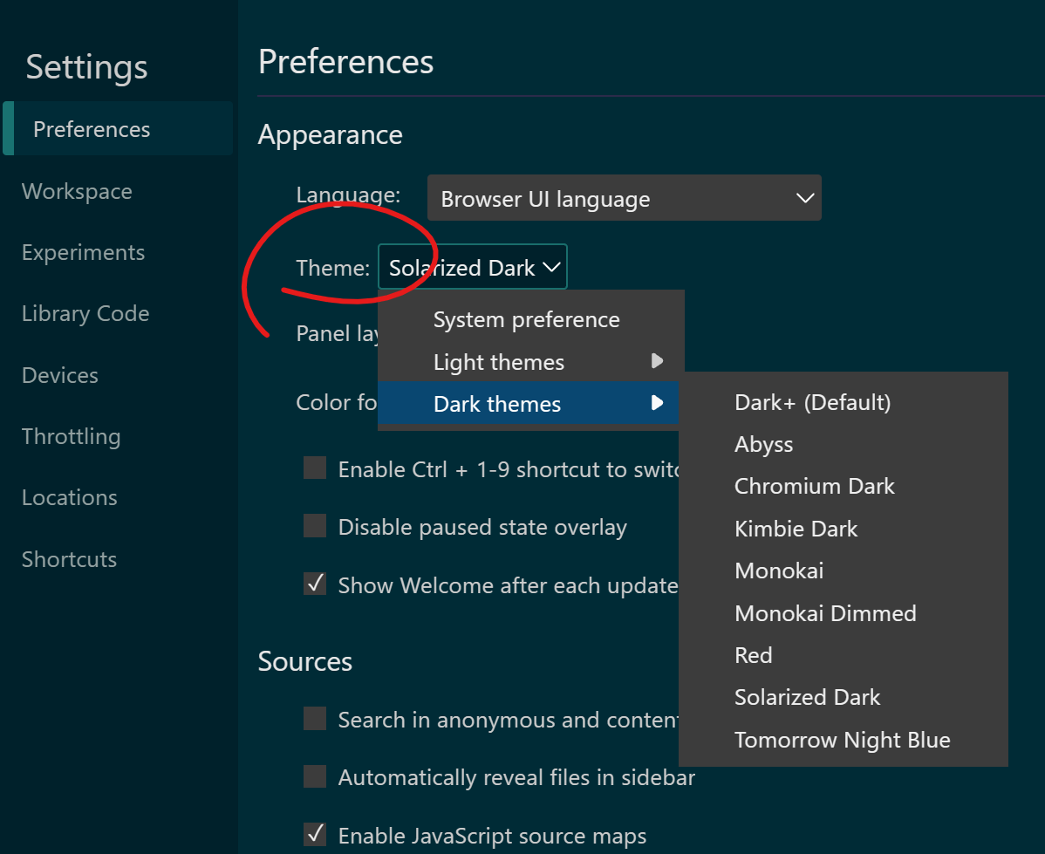Click the Theme: label text

tap(332, 267)
